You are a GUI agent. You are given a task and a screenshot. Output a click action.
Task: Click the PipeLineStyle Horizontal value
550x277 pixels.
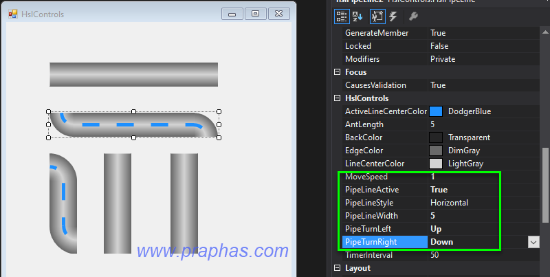click(x=449, y=203)
